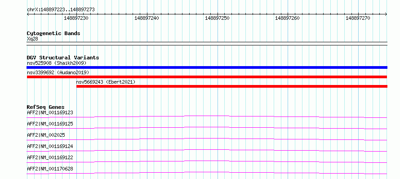This screenshot has width=400, height=179.
Task: Click ruler position 148897250
Action: point(217,18)
